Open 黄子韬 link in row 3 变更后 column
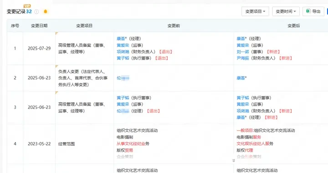 [243, 98]
